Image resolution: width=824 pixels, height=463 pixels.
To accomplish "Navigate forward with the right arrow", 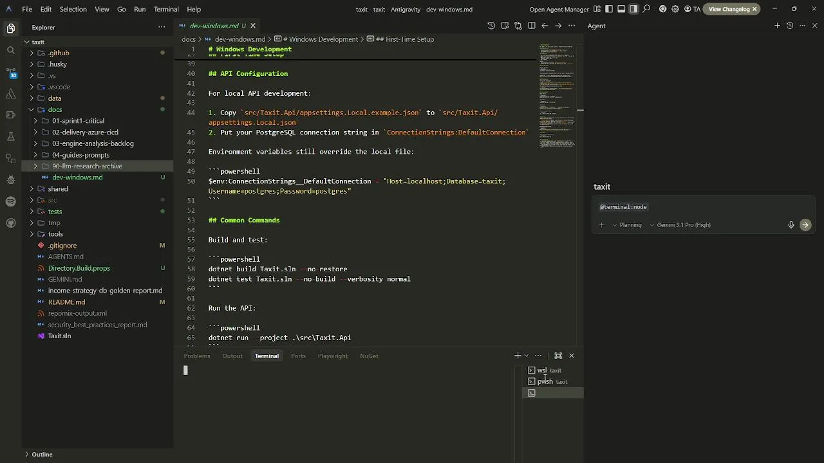I will click(558, 26).
